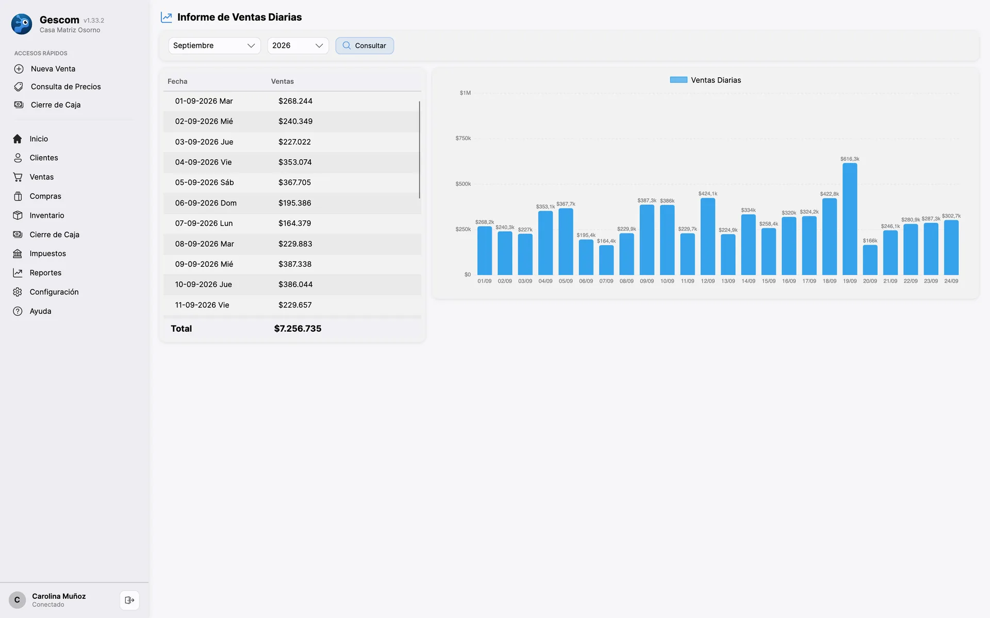Click the $353.074 sales value
This screenshot has height=618, width=990.
[295, 162]
